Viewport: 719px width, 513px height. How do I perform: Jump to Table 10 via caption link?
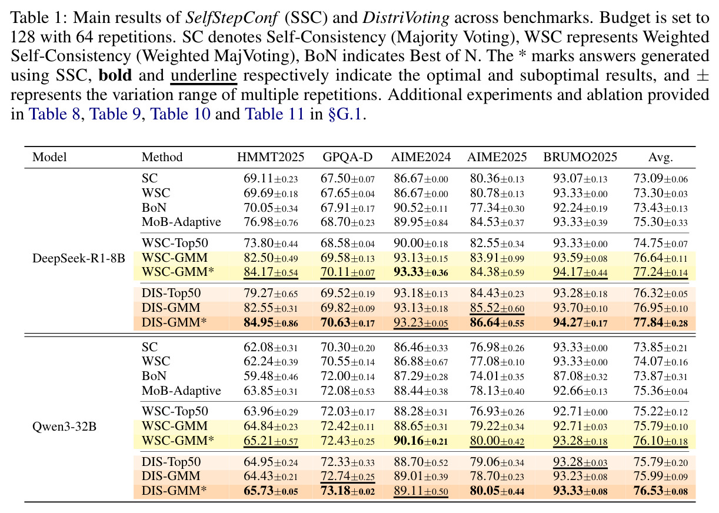click(181, 114)
